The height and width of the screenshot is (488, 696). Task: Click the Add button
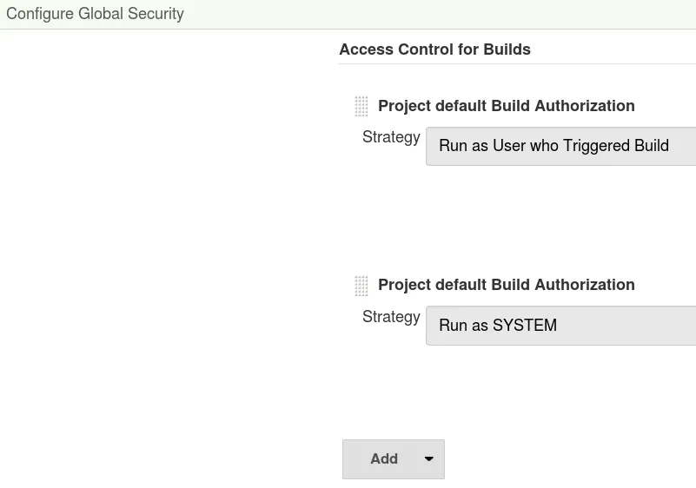[x=383, y=459]
